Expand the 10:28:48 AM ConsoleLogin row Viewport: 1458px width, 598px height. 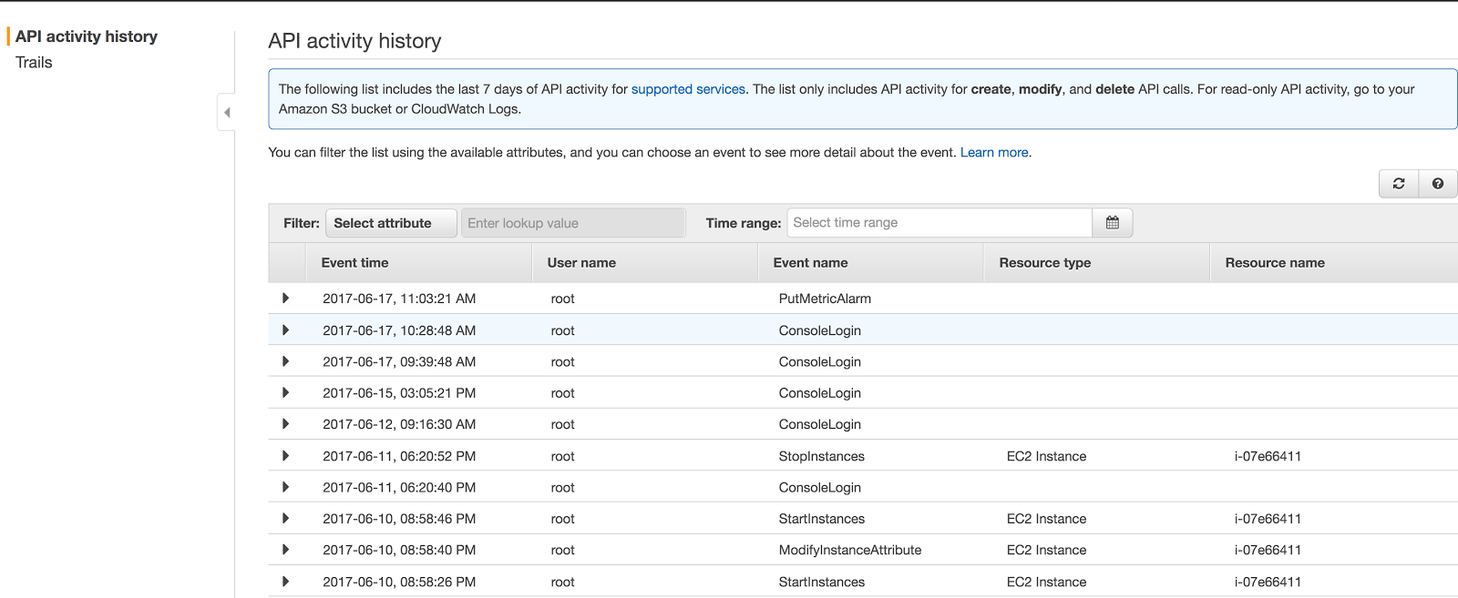tap(286, 330)
